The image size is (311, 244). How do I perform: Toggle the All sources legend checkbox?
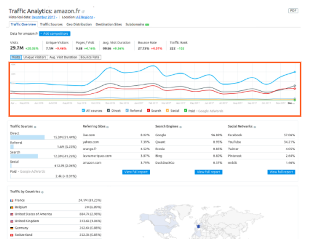point(83,111)
